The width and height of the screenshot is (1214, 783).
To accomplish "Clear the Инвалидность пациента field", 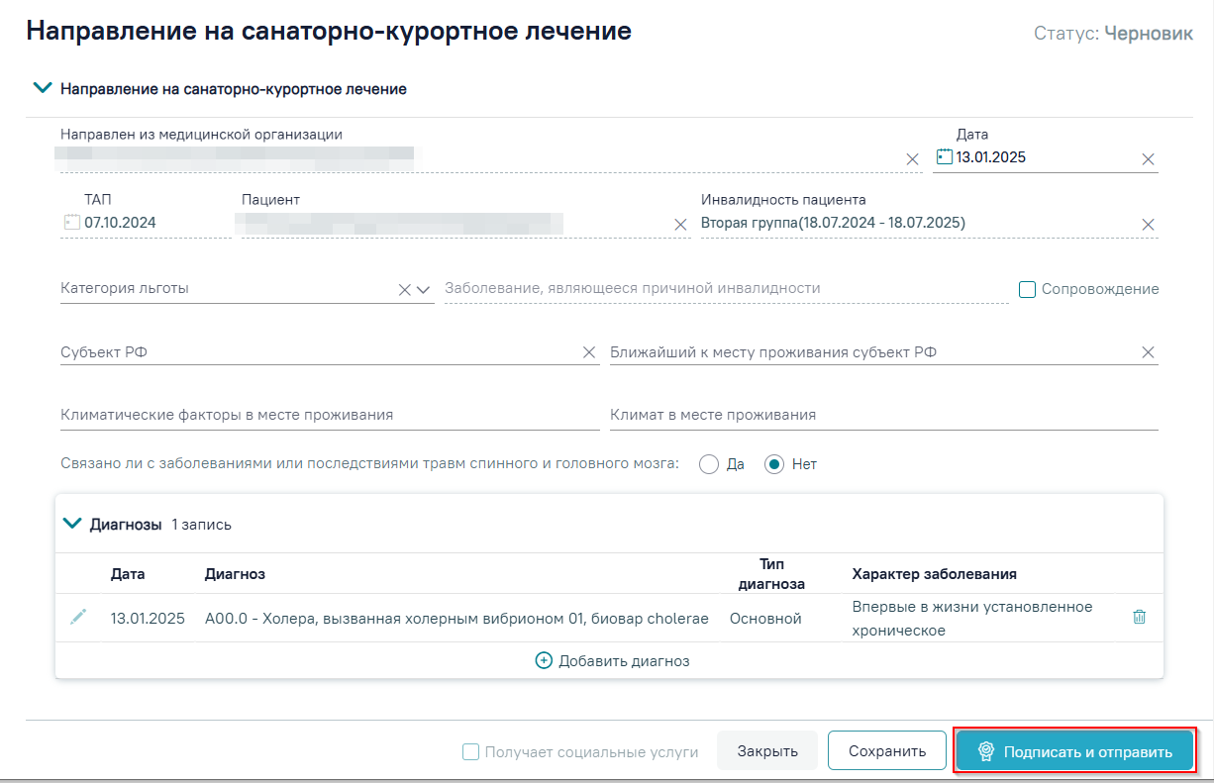I will coord(1148,225).
